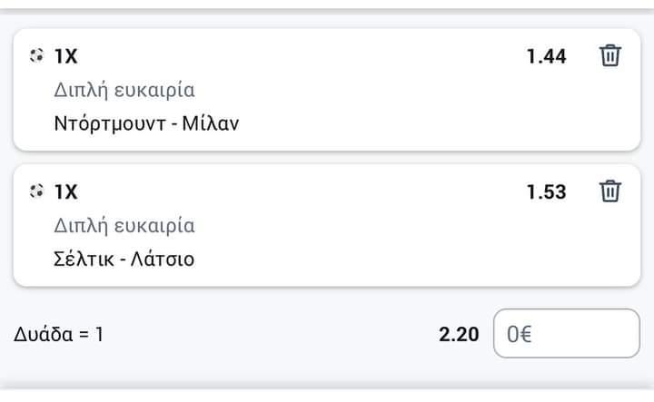
Task: Click 1X pick in the Σέλτικ card
Action: pos(66,192)
